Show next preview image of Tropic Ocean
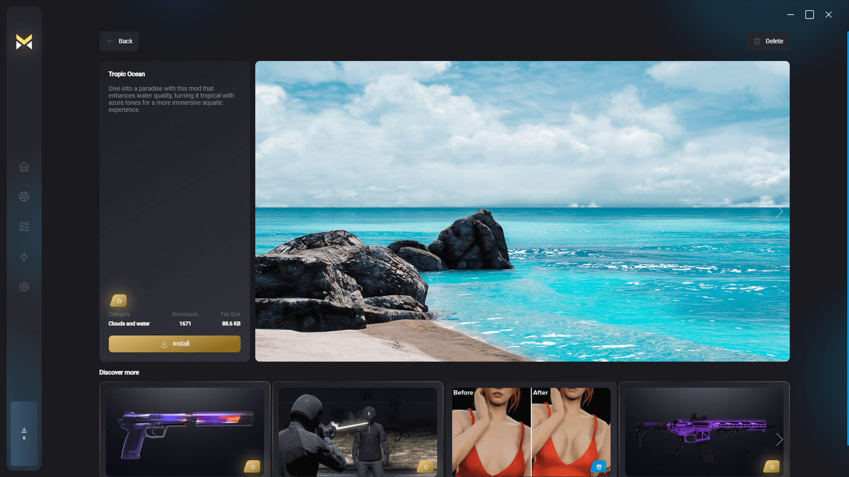This screenshot has width=849, height=477. pyautogui.click(x=779, y=212)
